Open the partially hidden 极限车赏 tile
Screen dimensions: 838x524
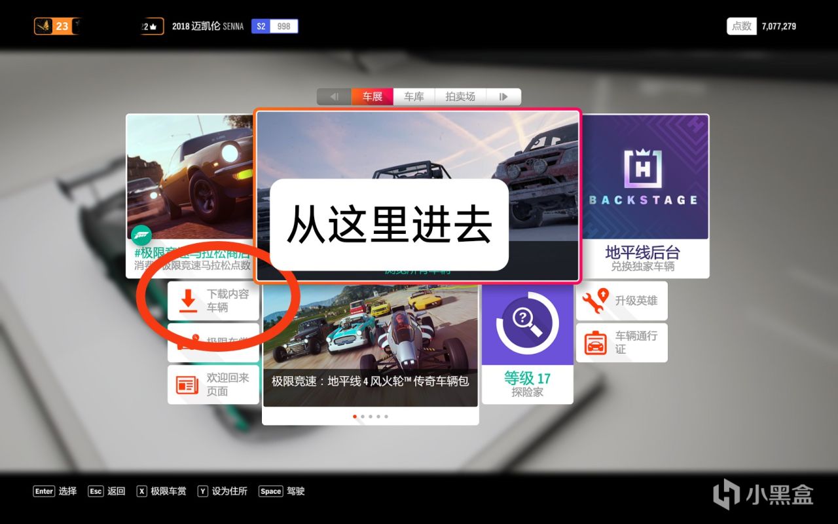pos(213,343)
